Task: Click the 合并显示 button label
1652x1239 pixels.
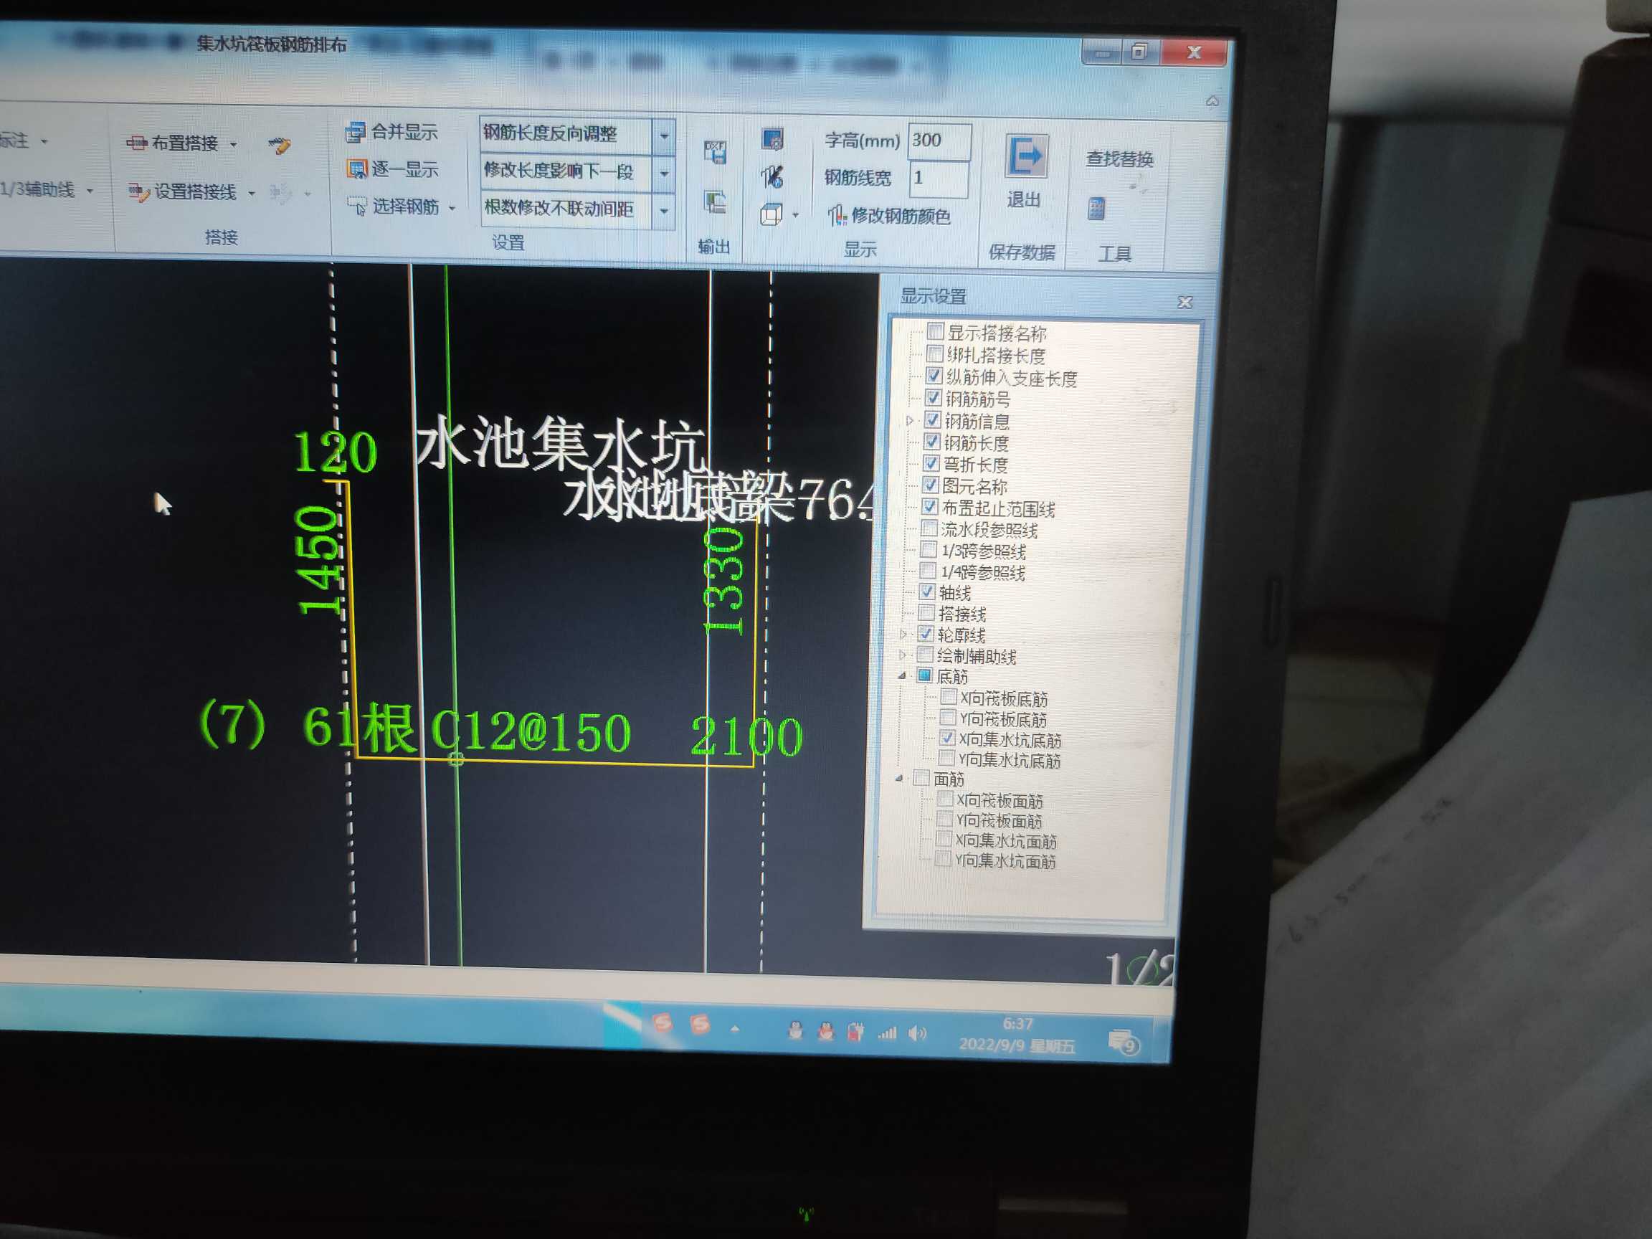Action: point(404,132)
